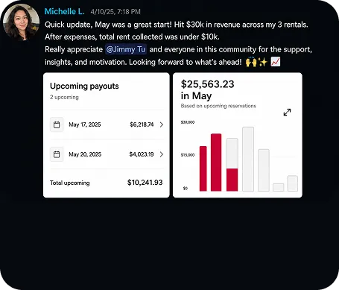Expand the May 17, 2025 payout chevron
Viewport: 339px width, 290px height.
(x=162, y=124)
